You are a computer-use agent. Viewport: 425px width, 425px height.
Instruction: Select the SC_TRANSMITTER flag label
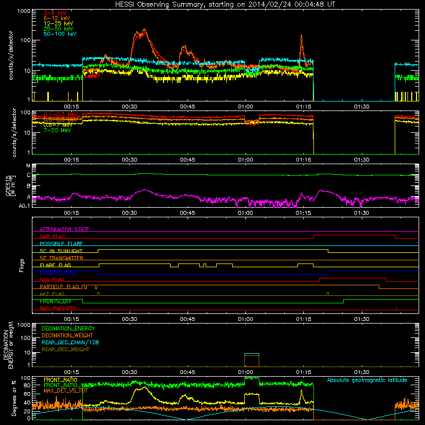pos(62,258)
